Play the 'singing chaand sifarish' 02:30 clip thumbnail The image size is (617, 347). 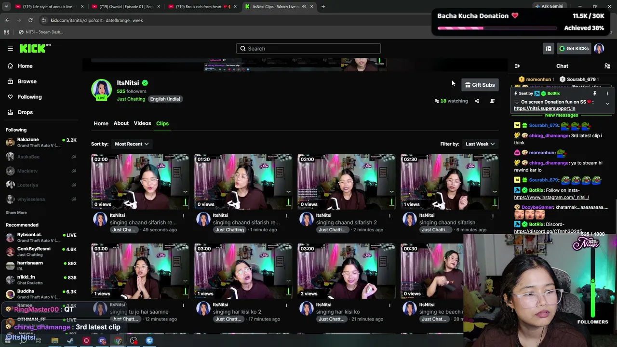(x=450, y=182)
